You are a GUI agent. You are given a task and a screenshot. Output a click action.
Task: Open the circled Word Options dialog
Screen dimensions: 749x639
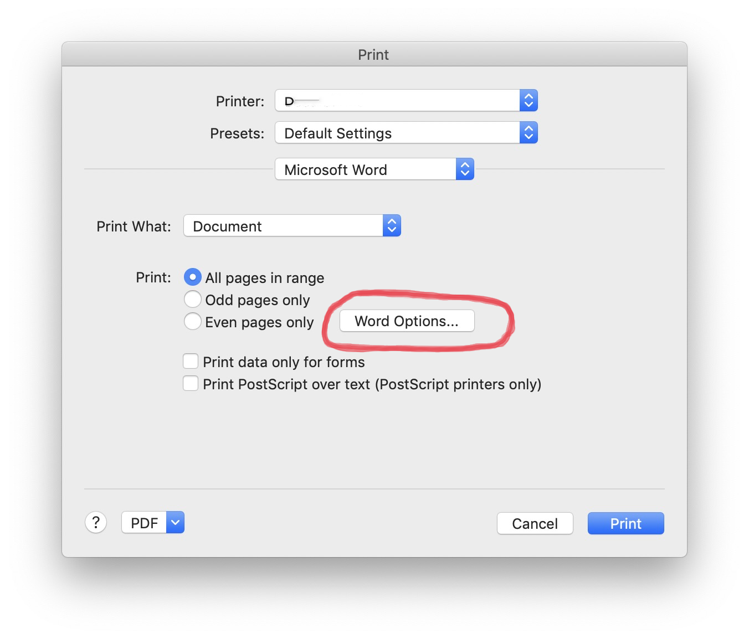[x=406, y=321]
